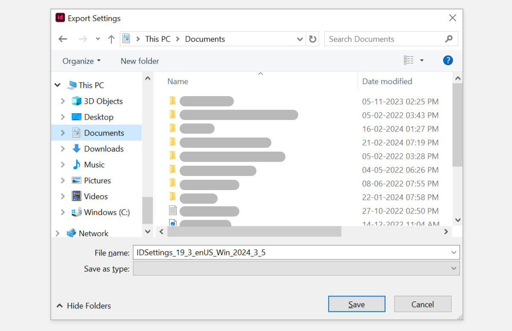Navigate up one folder level
This screenshot has height=331, width=512.
click(x=111, y=38)
